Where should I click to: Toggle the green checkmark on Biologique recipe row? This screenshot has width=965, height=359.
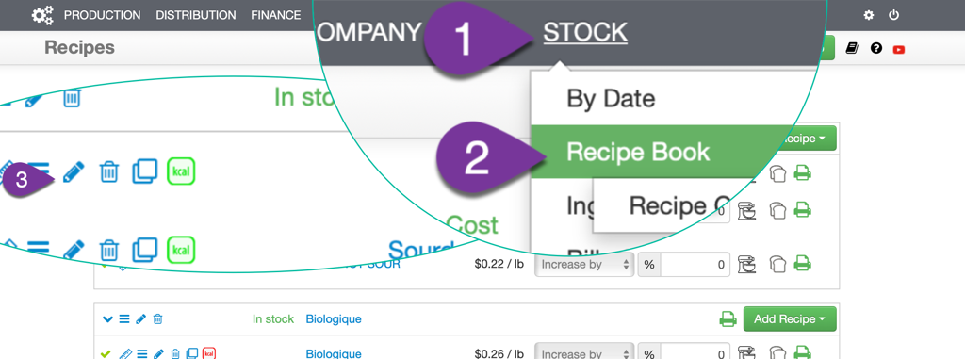pyautogui.click(x=106, y=354)
